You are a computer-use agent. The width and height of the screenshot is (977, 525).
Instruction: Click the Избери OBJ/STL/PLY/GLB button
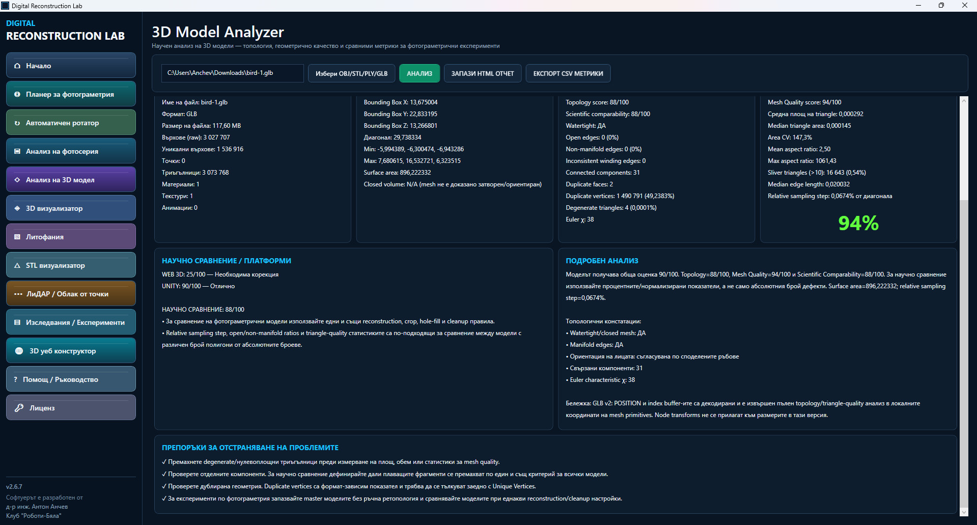pyautogui.click(x=351, y=73)
